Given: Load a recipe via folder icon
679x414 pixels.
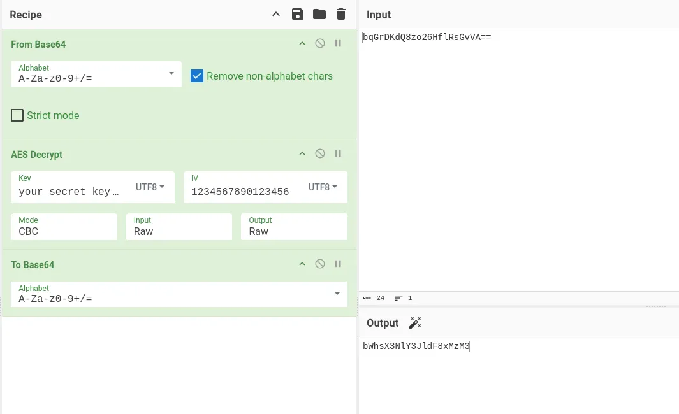Looking at the screenshot, I should tap(319, 14).
